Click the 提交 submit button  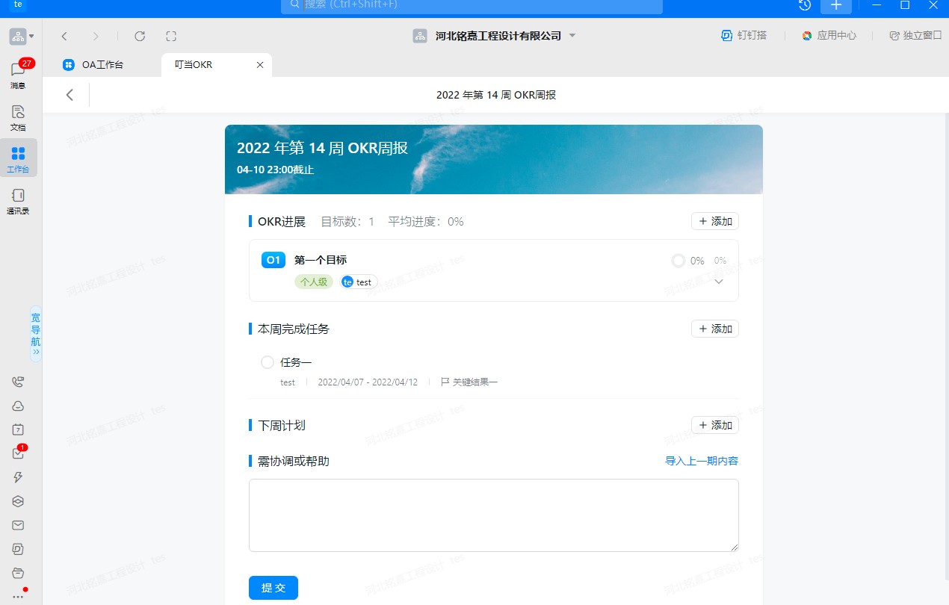click(273, 588)
